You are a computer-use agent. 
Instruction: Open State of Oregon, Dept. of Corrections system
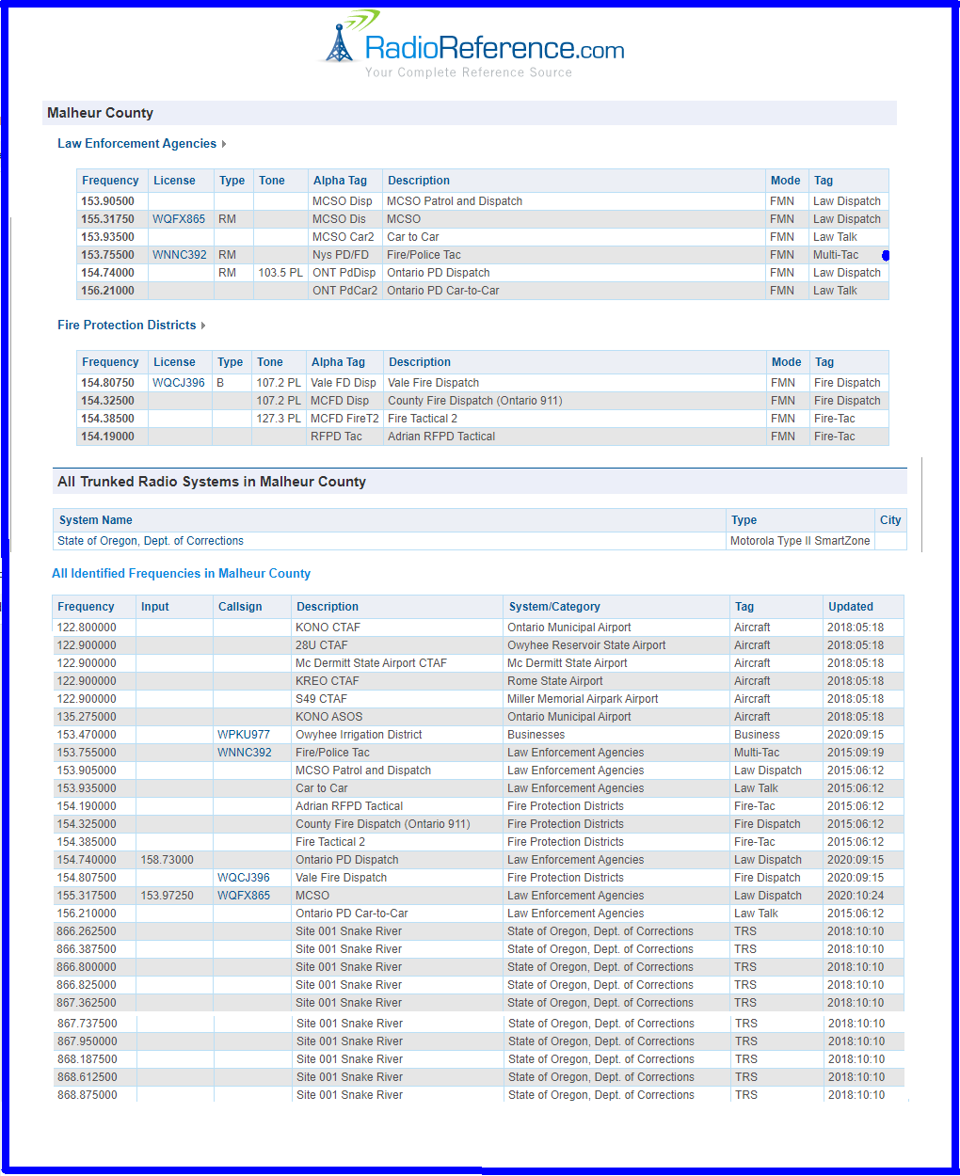pyautogui.click(x=151, y=541)
